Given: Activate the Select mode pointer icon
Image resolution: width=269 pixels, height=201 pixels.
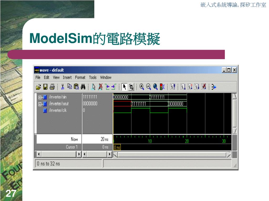Looking at the screenshot, I should [124, 87].
